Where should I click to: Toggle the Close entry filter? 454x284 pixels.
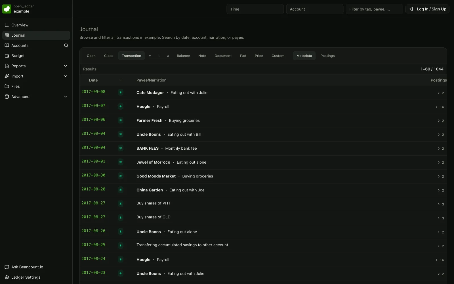[109, 56]
